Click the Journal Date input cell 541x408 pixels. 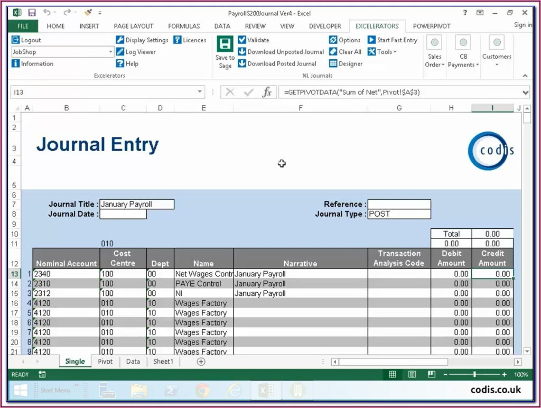(x=123, y=214)
